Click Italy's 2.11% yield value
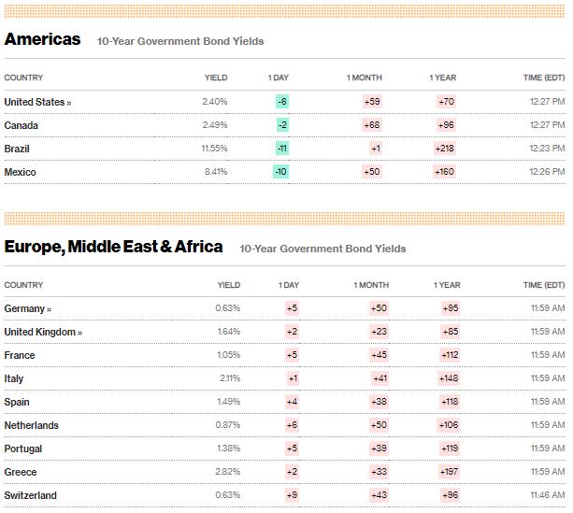Screen dimensions: 573x513 pyautogui.click(x=228, y=378)
